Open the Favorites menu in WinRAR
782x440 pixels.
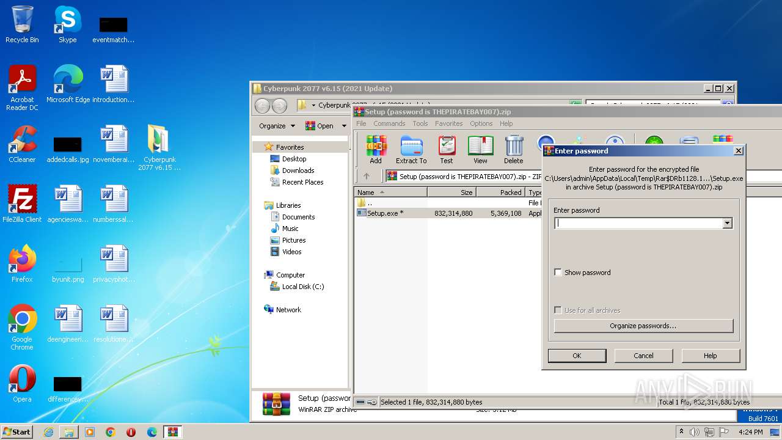pos(449,123)
